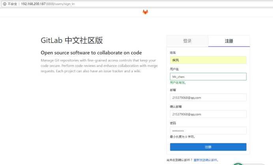Click the '用户名有效' validation message
The width and height of the screenshot is (273, 165).
point(178,83)
